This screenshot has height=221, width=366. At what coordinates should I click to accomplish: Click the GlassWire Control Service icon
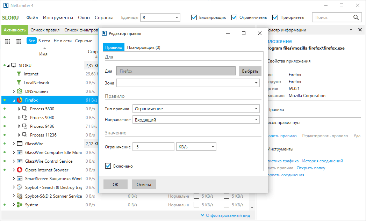[x=20, y=161]
